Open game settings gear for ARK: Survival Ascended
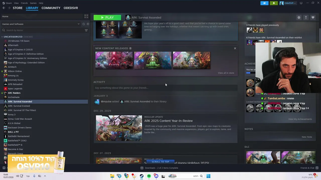Image resolution: width=321 pixels, height=180 pixels. tap(299, 17)
